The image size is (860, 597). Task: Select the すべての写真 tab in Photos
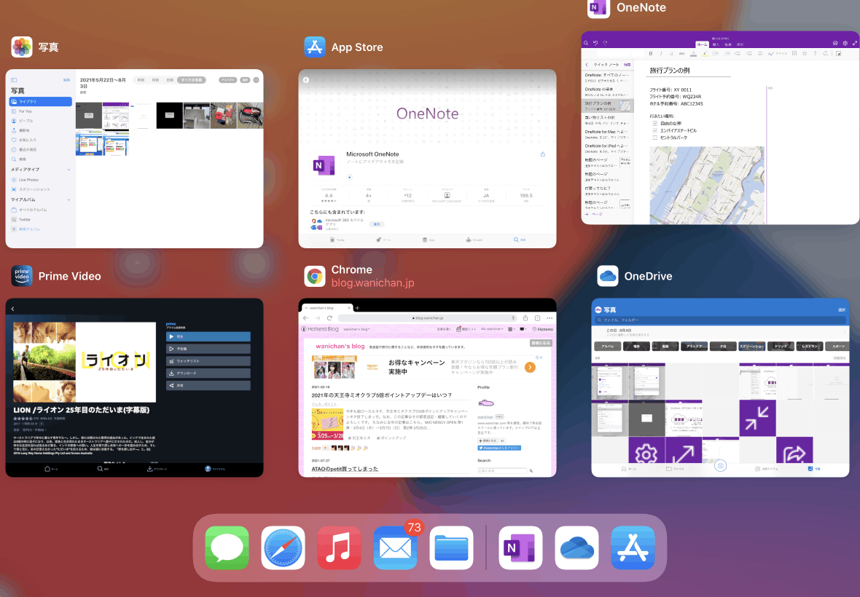tap(192, 80)
